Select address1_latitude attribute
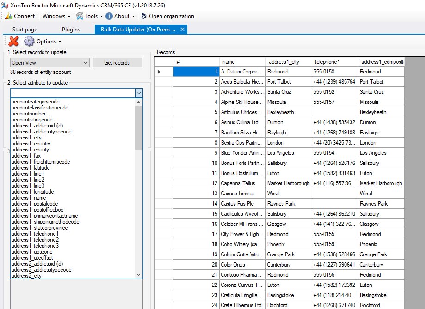The height and width of the screenshot is (309, 425). coord(31,168)
